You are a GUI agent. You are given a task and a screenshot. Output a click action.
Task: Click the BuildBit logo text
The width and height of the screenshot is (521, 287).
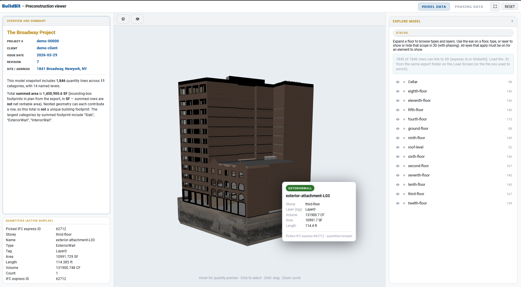(x=11, y=6)
